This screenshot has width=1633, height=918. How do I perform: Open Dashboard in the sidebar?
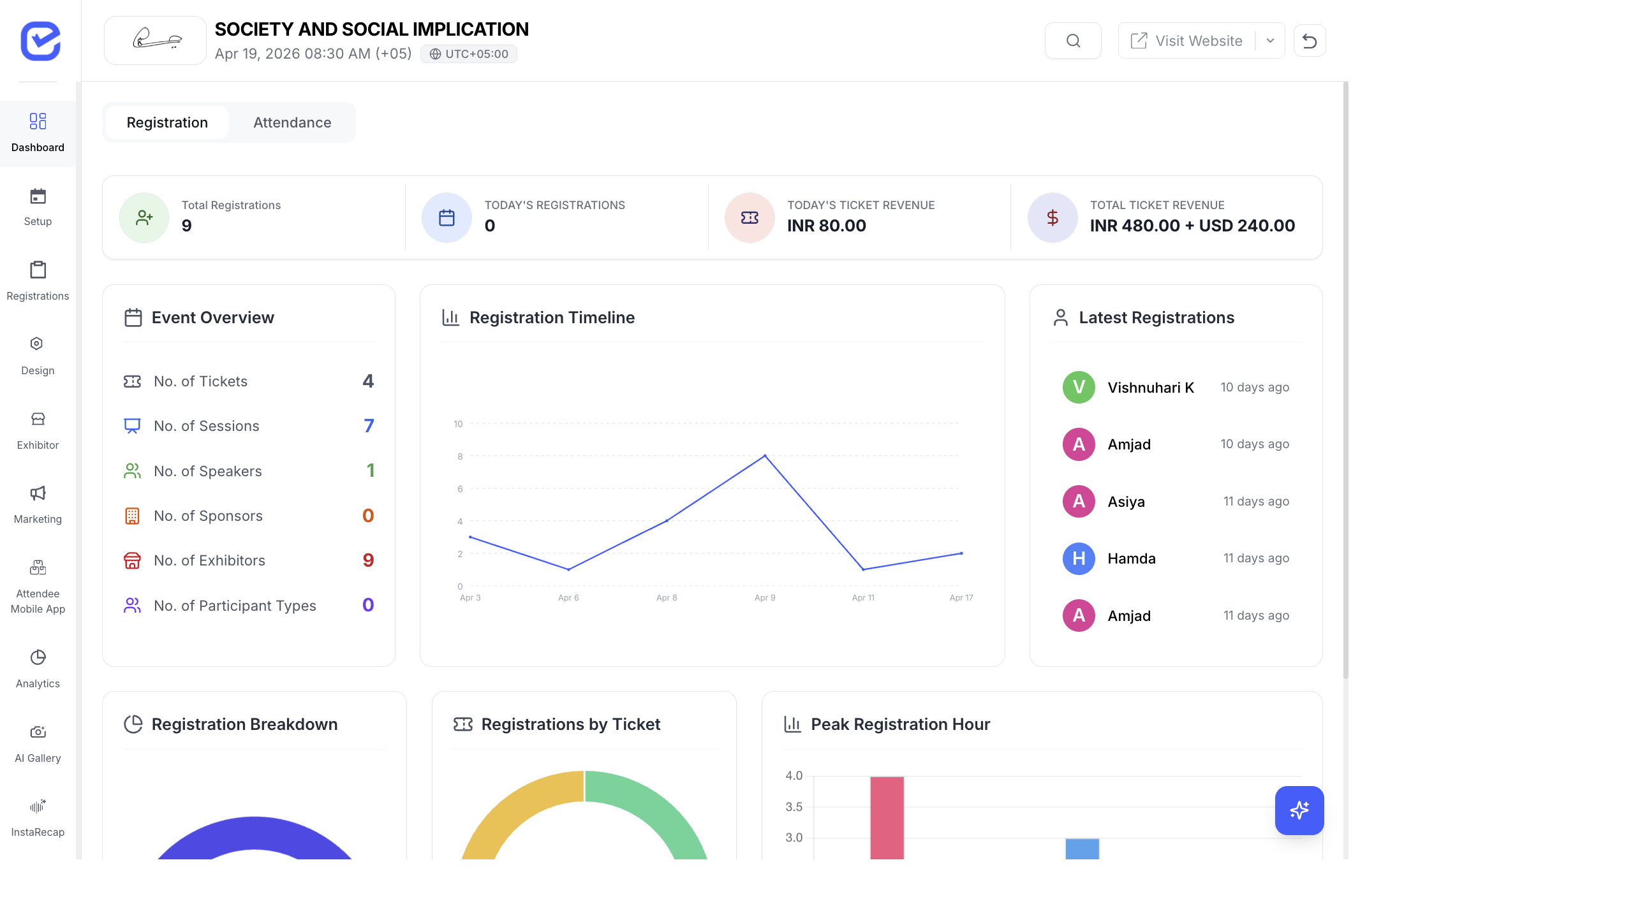click(38, 133)
